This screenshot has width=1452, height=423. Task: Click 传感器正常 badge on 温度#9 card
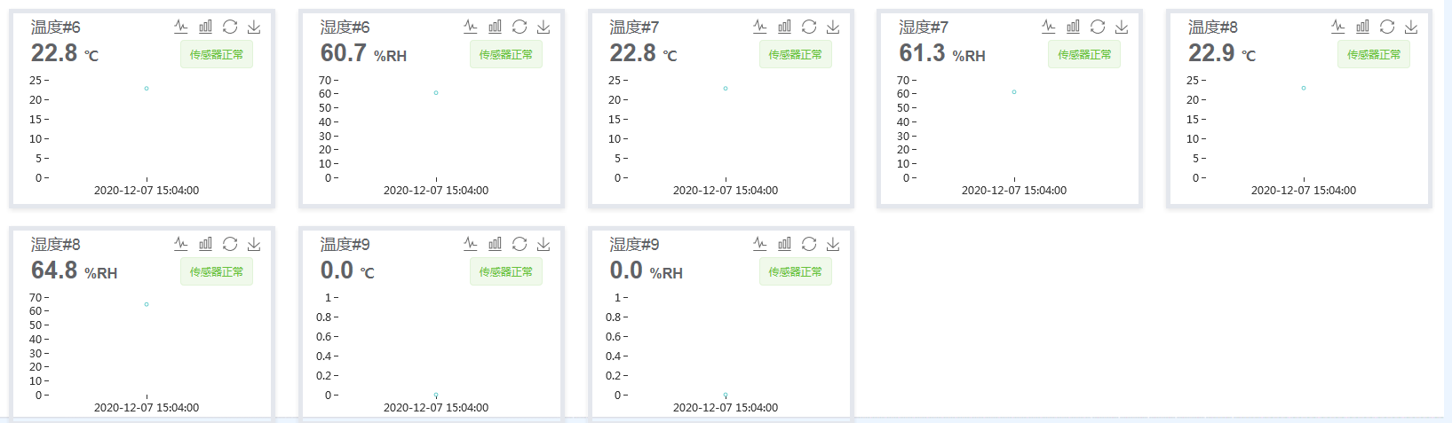pyautogui.click(x=506, y=272)
